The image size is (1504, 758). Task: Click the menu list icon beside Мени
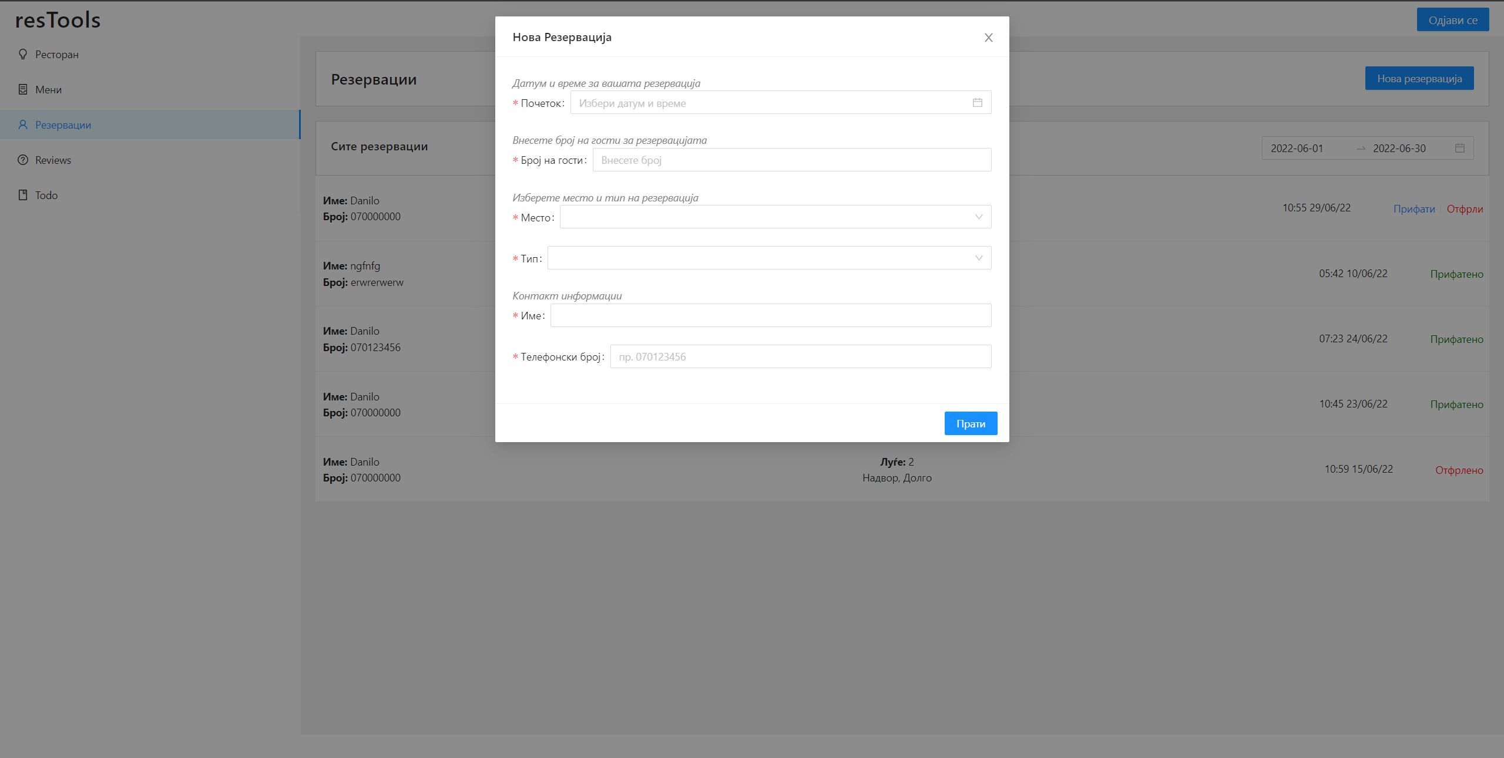(23, 89)
